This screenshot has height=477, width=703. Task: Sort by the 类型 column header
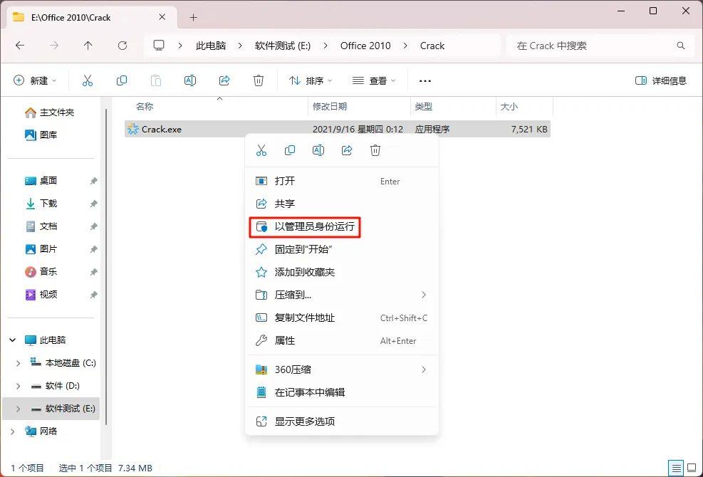tap(424, 107)
